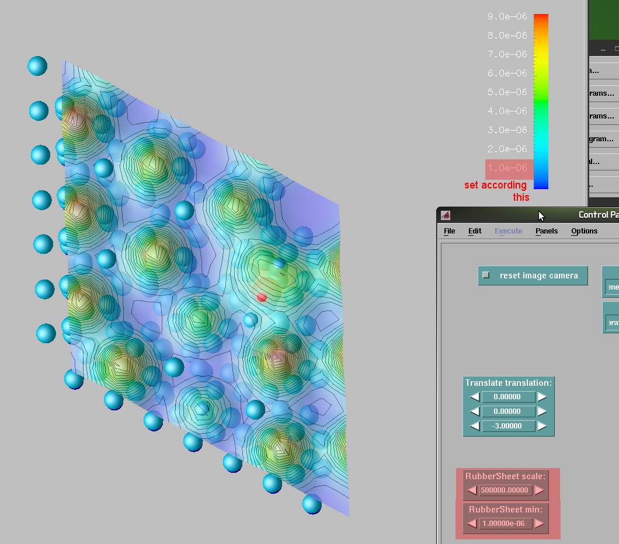Open the Panels menu
The height and width of the screenshot is (544, 619).
tap(546, 231)
